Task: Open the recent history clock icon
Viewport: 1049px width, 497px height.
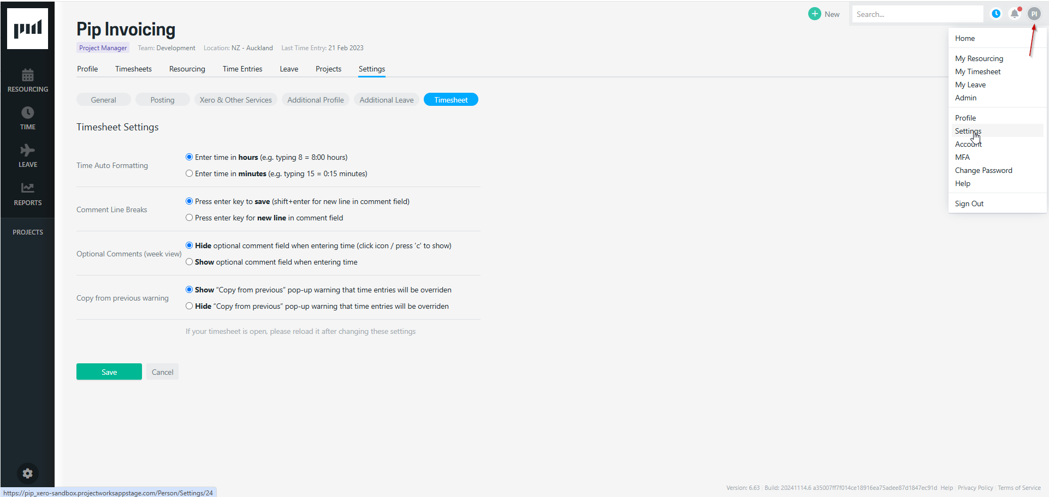Action: (996, 14)
